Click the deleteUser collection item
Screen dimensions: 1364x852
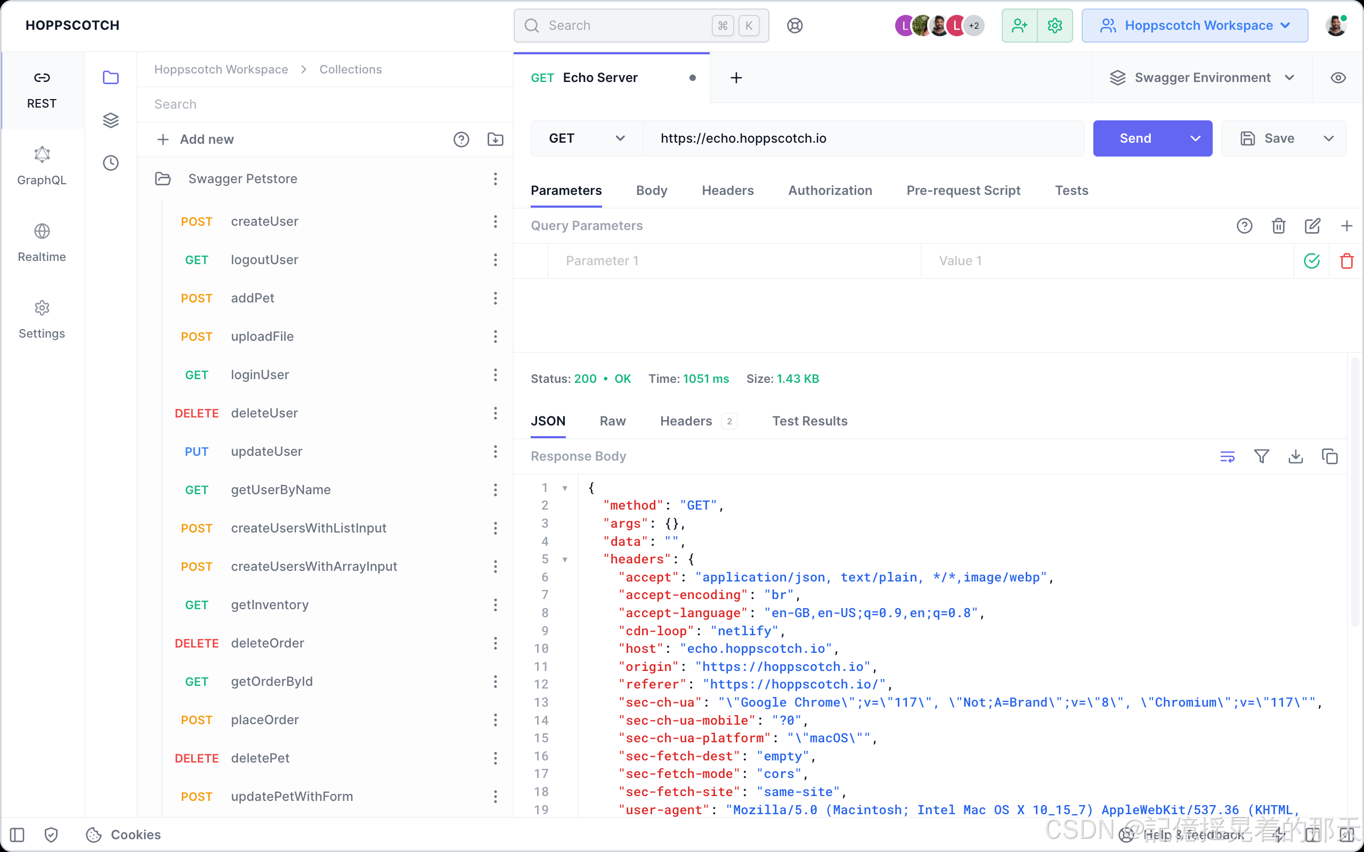[x=262, y=412]
